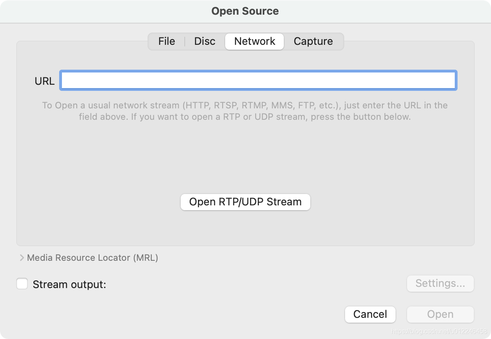
Task: Click the URL input field
Action: pyautogui.click(x=258, y=80)
